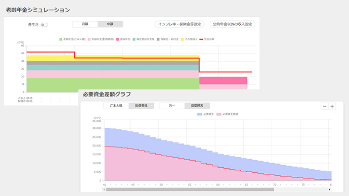The image size is (349, 196).
Task: Select the 年額 tab
Action: click(x=110, y=24)
